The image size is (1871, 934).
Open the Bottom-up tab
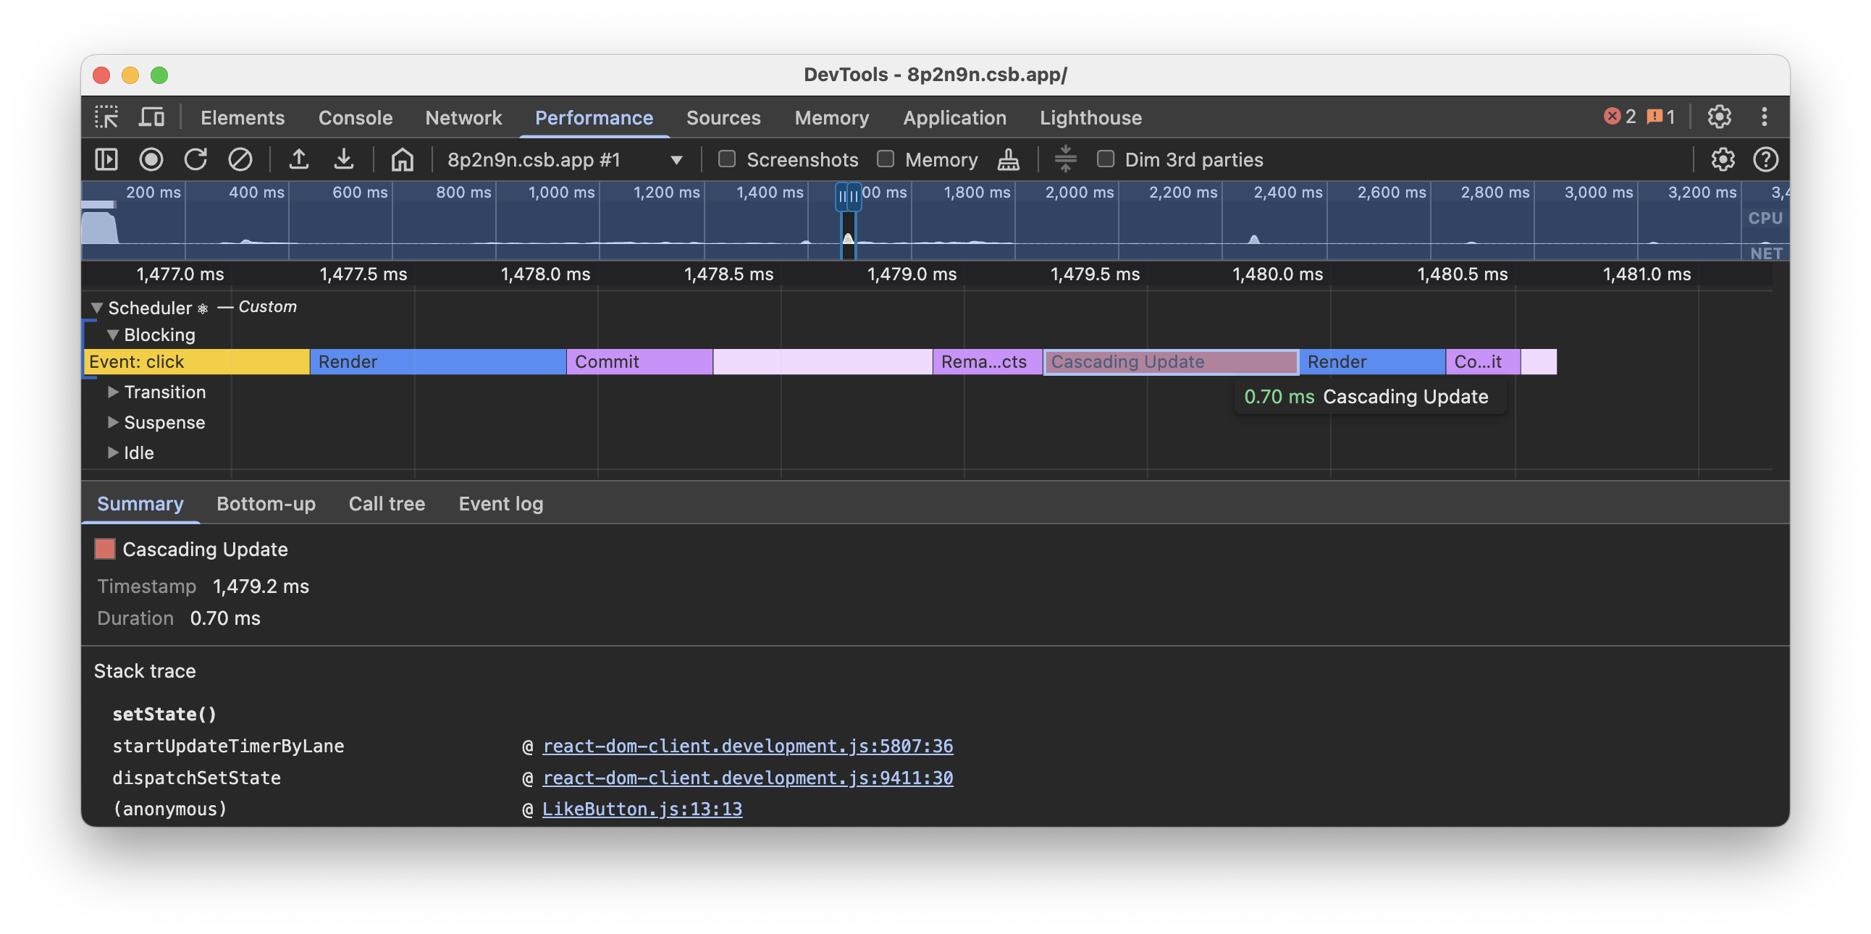click(x=266, y=503)
